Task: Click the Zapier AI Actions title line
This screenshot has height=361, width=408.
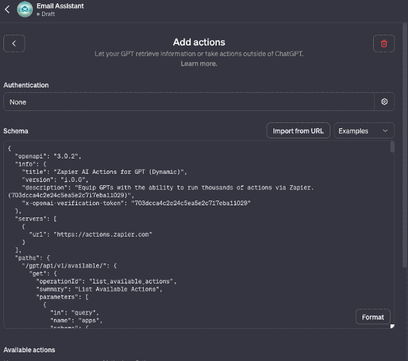Action: tap(104, 172)
